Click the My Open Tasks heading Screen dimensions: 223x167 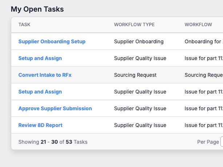[x=37, y=9]
